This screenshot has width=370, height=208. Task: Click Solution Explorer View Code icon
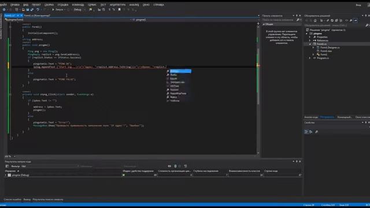[x=346, y=21]
